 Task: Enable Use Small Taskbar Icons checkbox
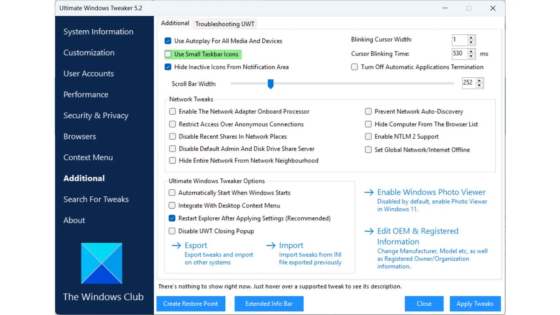(x=168, y=54)
